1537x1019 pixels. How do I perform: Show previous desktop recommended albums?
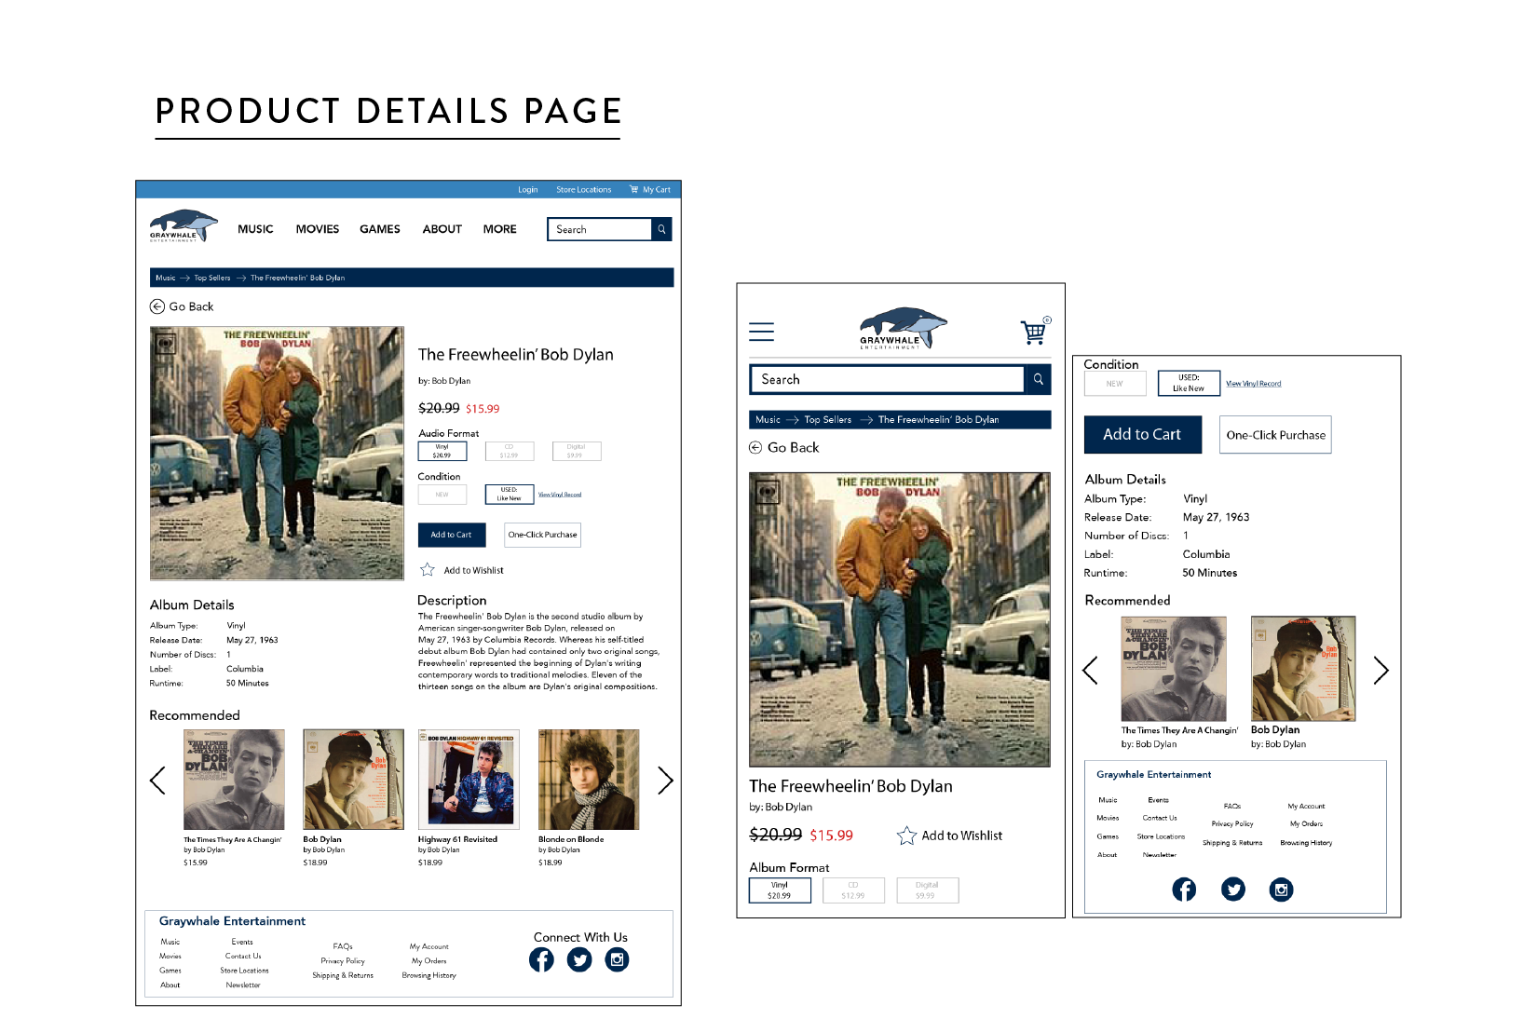click(158, 781)
